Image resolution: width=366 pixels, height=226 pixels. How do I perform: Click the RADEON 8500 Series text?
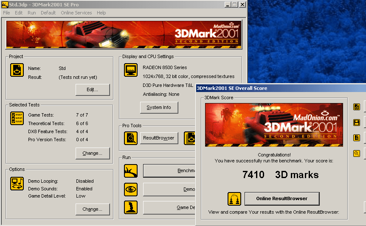click(165, 67)
